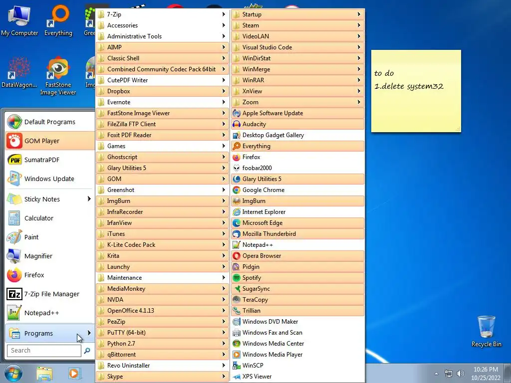Expand the Startup folder
This screenshot has width=511, height=383.
pyautogui.click(x=297, y=14)
